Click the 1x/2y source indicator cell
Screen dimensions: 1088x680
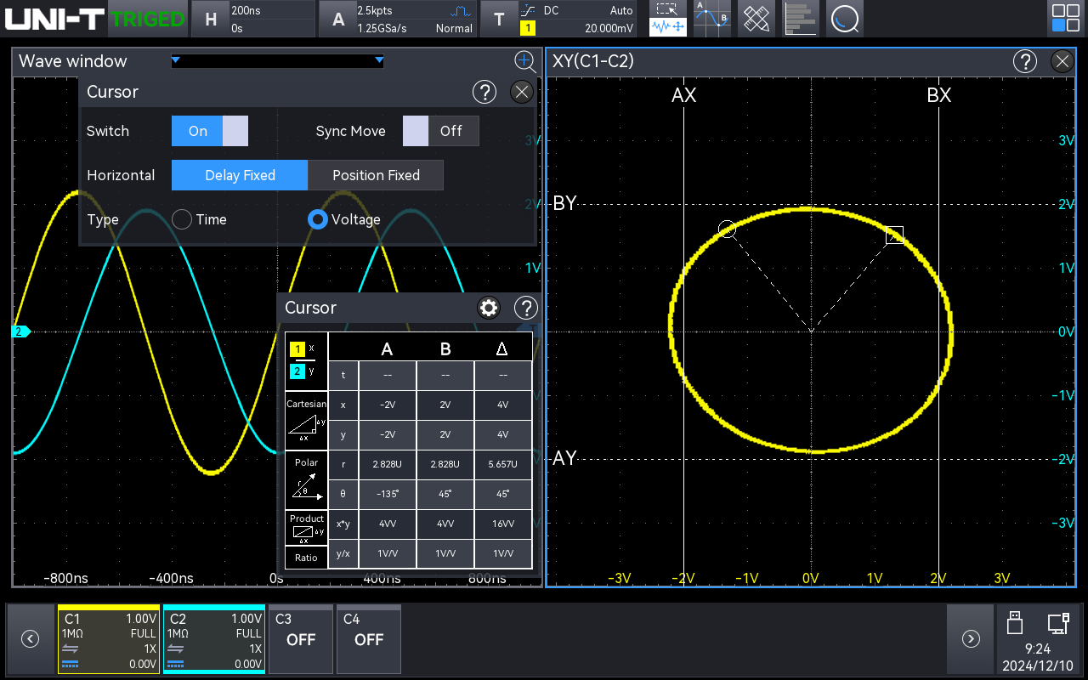(306, 360)
